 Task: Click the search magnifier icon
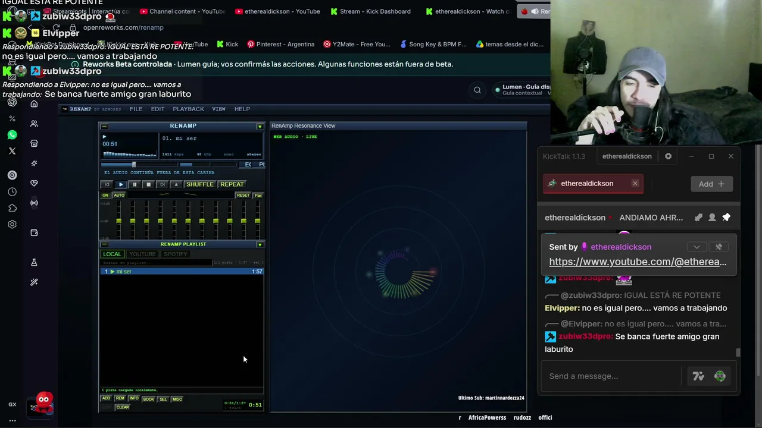(477, 90)
